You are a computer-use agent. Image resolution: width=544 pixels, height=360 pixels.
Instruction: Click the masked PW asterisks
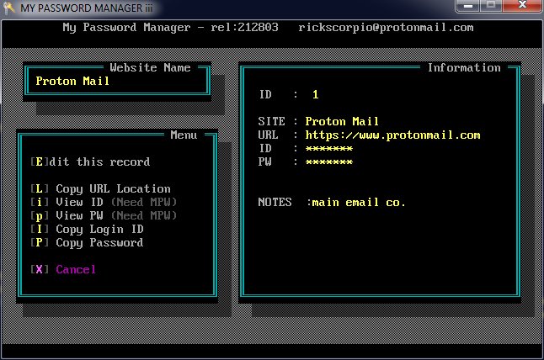point(328,161)
